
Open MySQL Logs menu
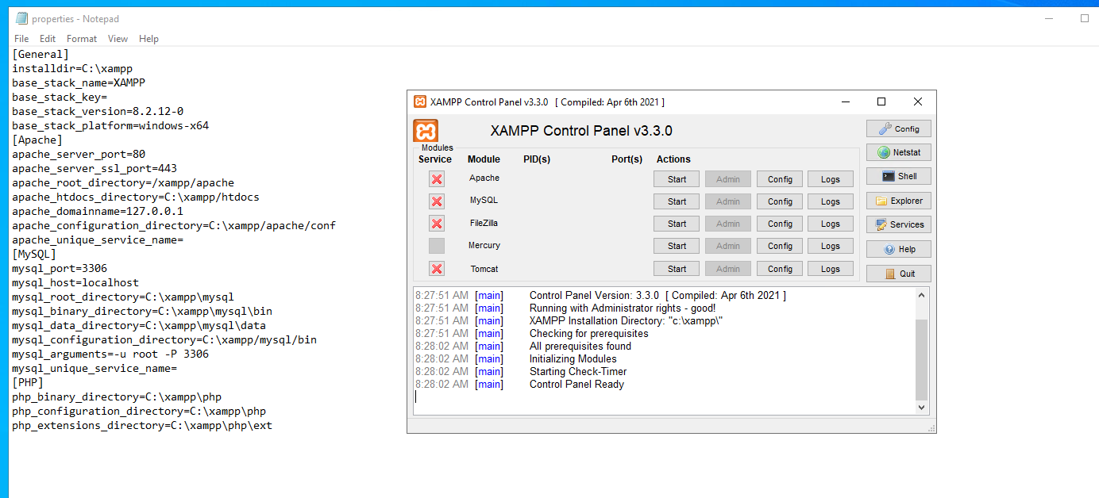831,201
